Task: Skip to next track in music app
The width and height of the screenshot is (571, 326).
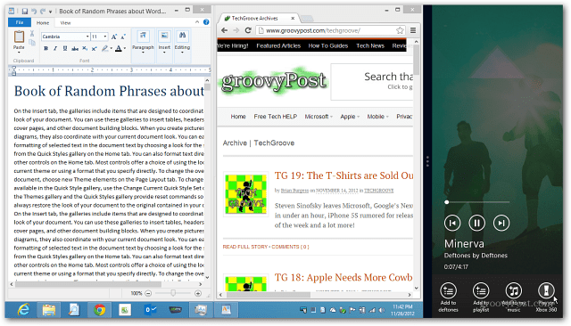Action: pos(501,223)
